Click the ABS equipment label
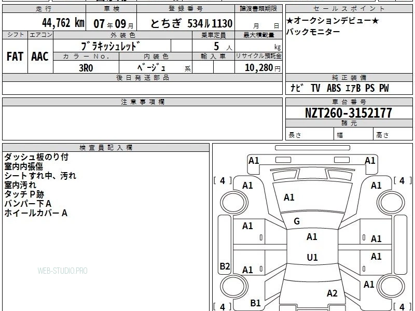415x311 pixels. 334,88
